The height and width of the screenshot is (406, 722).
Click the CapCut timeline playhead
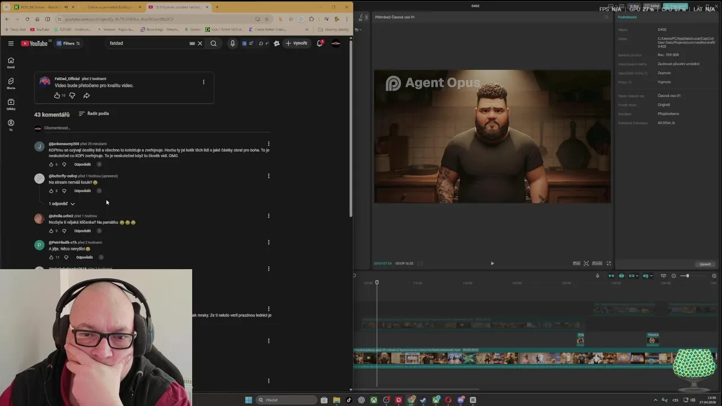click(377, 283)
